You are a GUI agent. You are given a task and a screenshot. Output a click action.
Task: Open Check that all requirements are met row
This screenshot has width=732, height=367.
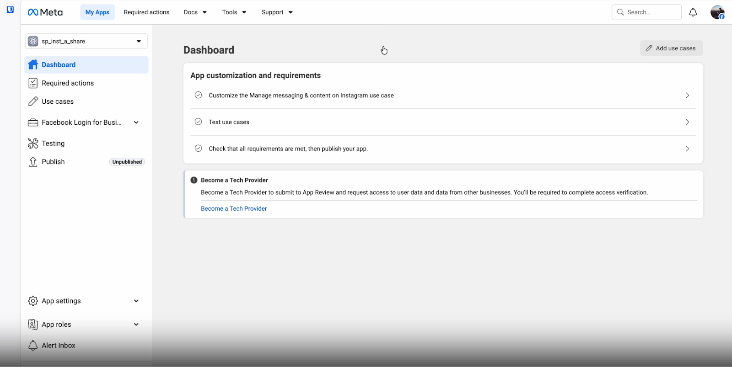pyautogui.click(x=443, y=149)
